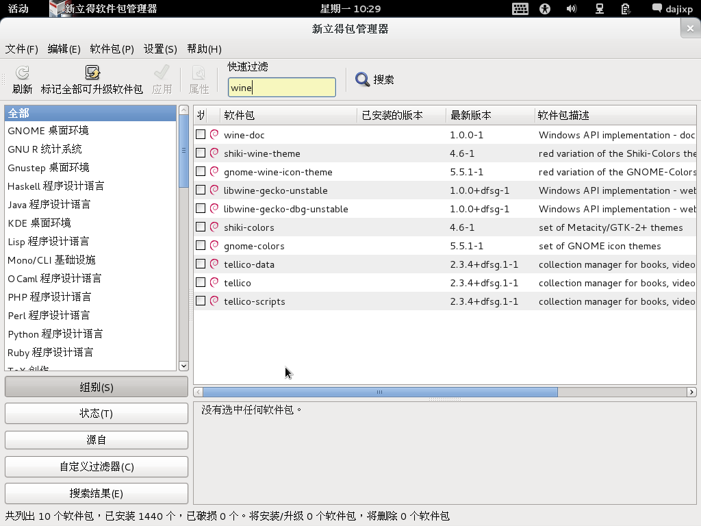701x526 pixels.
Task: Click the package list scroll-left arrow
Action: coord(198,392)
